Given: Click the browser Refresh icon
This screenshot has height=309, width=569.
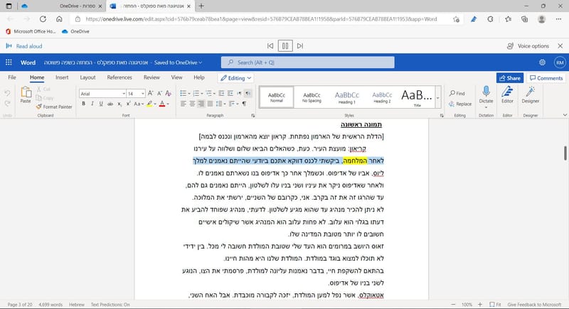Looking at the screenshot, I should 43,19.
